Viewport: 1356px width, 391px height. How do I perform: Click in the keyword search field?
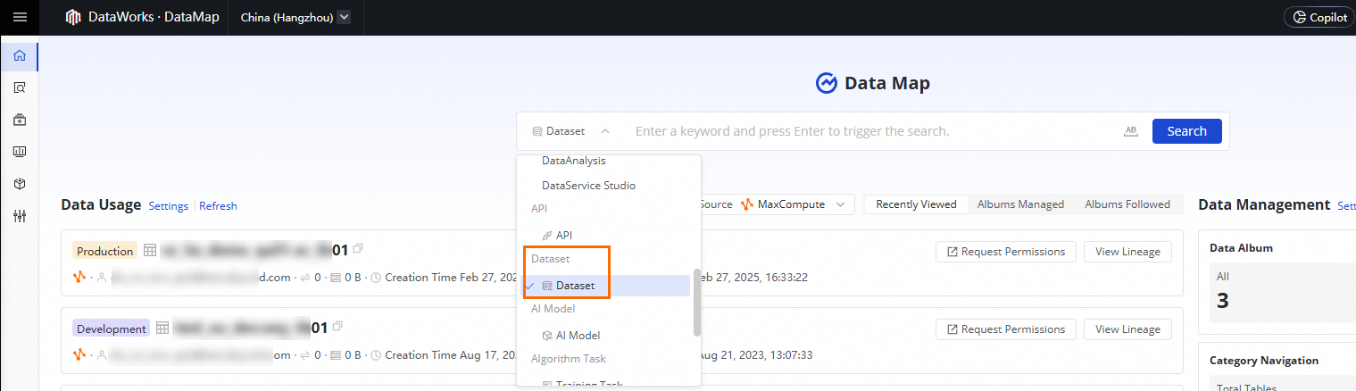(870, 131)
